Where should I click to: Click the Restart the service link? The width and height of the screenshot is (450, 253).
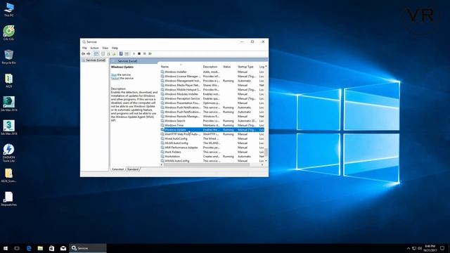115,78
